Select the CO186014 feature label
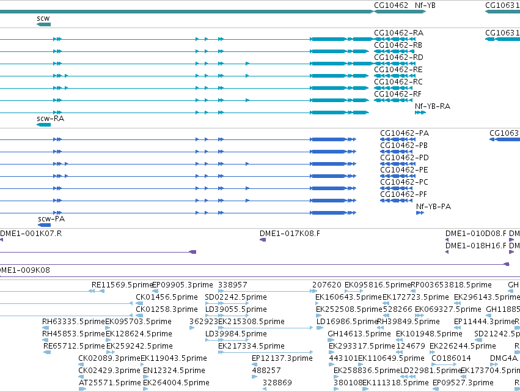 [x=451, y=359]
